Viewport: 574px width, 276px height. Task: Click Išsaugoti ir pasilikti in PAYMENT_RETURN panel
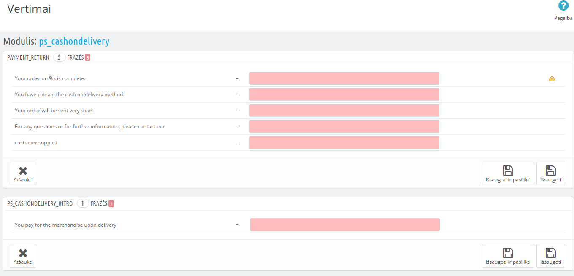point(508,173)
